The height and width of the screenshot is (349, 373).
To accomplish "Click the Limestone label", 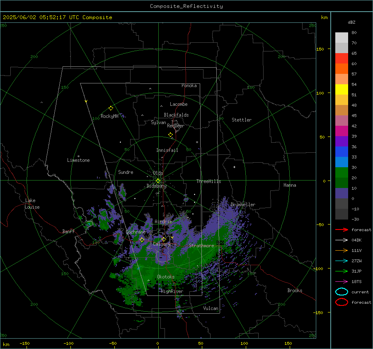I will (78, 160).
